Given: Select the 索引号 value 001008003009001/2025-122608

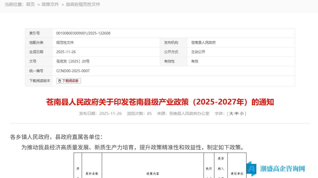Looking at the screenshot, I should click(84, 33).
